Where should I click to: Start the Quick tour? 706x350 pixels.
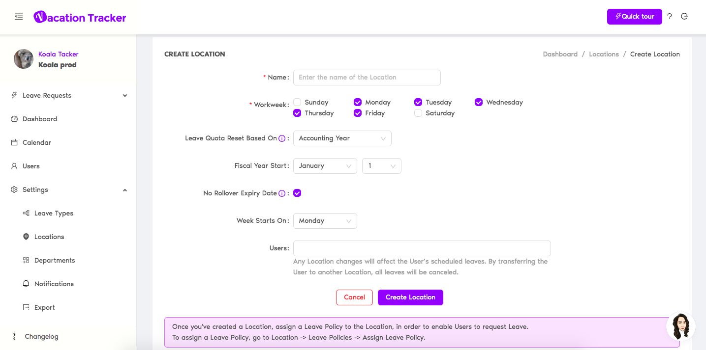635,16
